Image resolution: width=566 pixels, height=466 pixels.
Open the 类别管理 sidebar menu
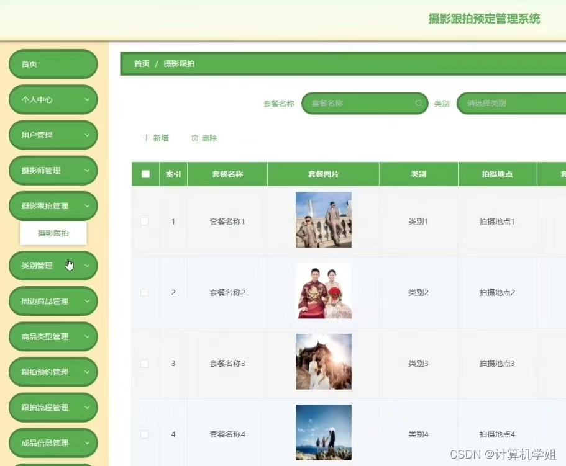pos(53,265)
